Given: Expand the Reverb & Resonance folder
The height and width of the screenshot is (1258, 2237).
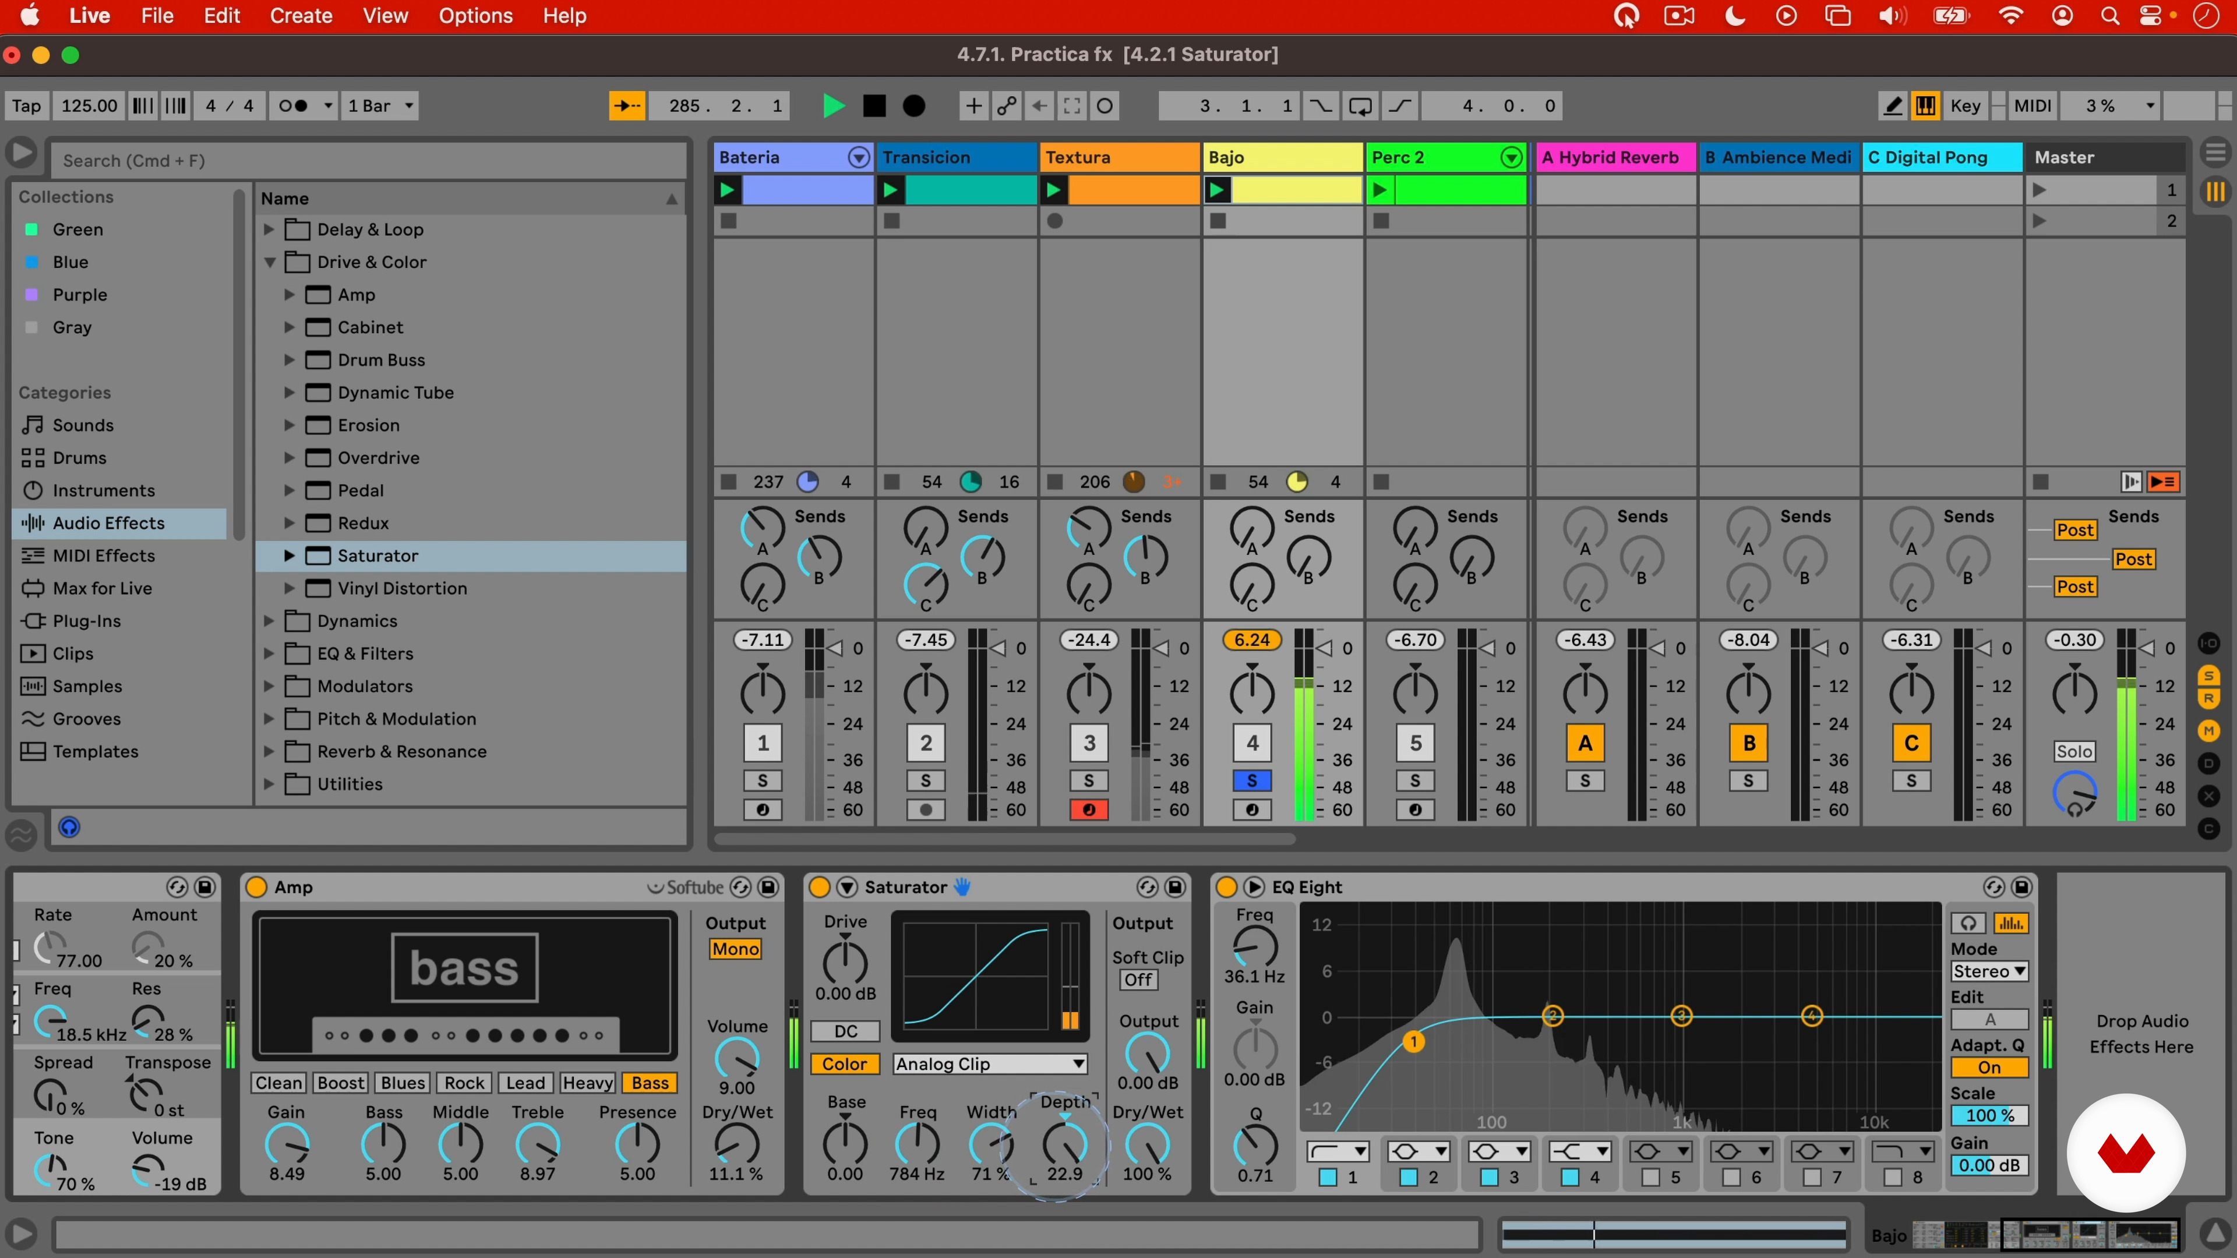Looking at the screenshot, I should (269, 751).
